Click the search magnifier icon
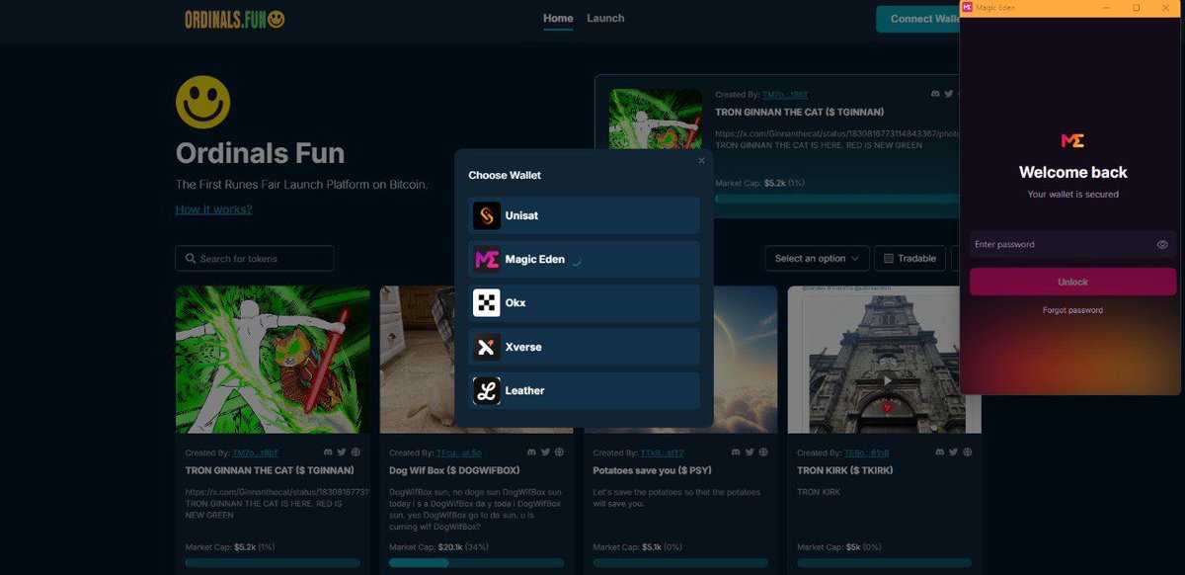The width and height of the screenshot is (1185, 575). [190, 259]
